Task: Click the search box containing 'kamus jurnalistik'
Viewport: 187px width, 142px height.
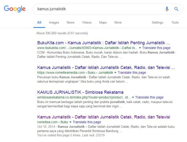Action: [98, 9]
